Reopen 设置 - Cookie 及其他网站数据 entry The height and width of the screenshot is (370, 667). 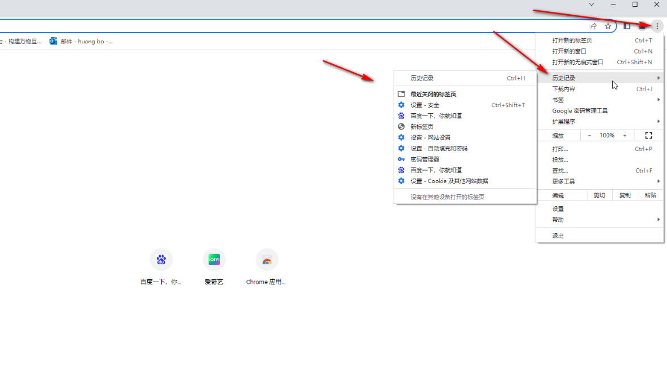[465, 181]
